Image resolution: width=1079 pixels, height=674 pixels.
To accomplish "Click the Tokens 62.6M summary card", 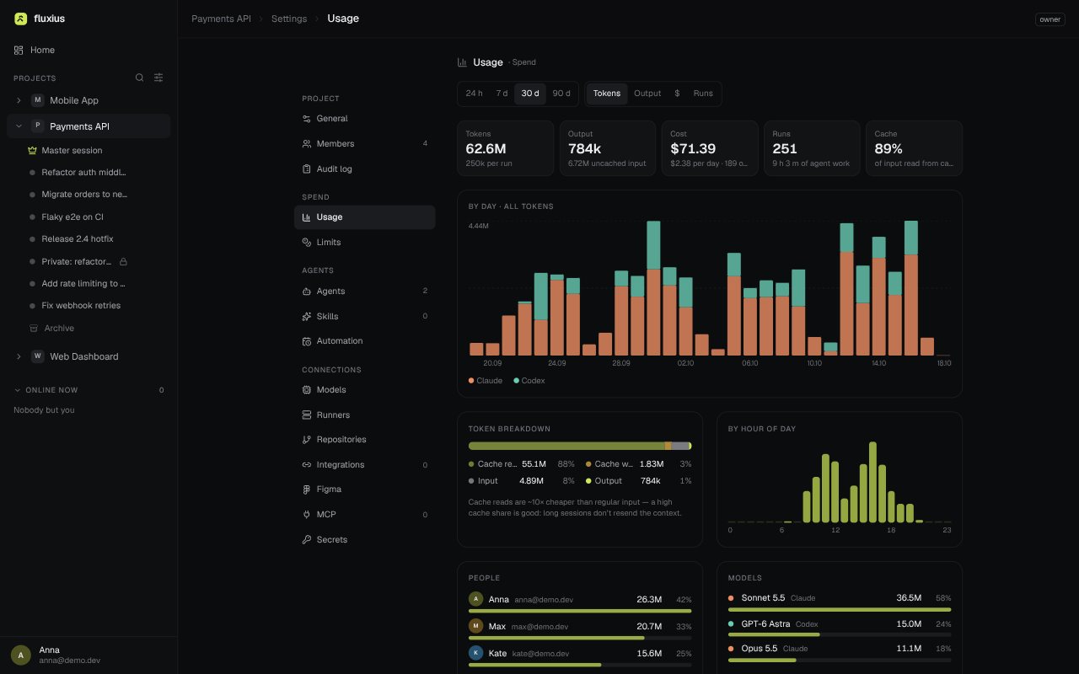I will tap(506, 148).
